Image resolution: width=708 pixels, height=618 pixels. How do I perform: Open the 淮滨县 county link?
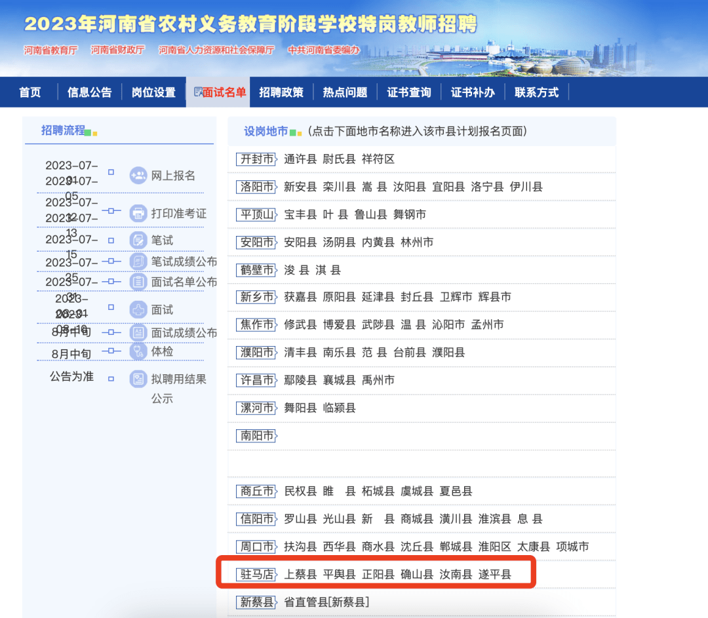[495, 518]
